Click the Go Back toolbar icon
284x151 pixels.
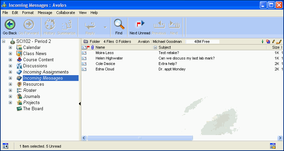(10, 24)
